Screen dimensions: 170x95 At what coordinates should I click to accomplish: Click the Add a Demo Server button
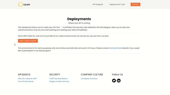(28, 41)
